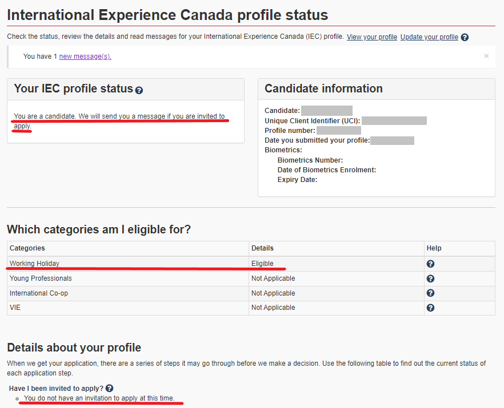Click 'You do not have an invitation' text
The image size is (504, 408).
99,398
